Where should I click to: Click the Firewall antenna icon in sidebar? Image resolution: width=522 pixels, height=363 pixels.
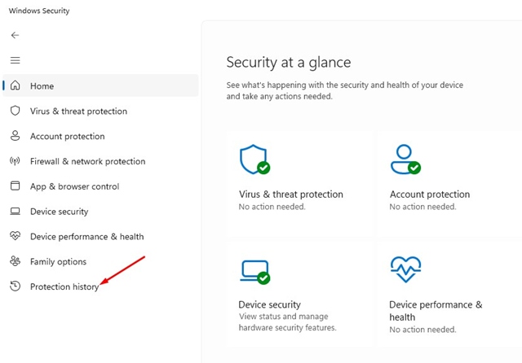click(x=15, y=161)
